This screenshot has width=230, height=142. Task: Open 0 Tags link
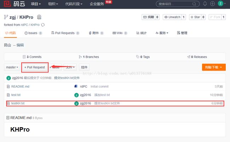(143, 57)
